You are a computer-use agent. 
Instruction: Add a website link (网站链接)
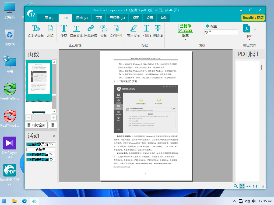[91, 31]
